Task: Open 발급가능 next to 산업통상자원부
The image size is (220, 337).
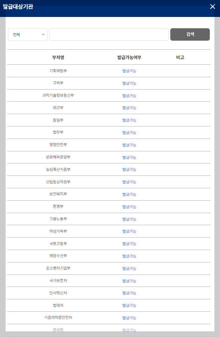Action: pyautogui.click(x=129, y=181)
